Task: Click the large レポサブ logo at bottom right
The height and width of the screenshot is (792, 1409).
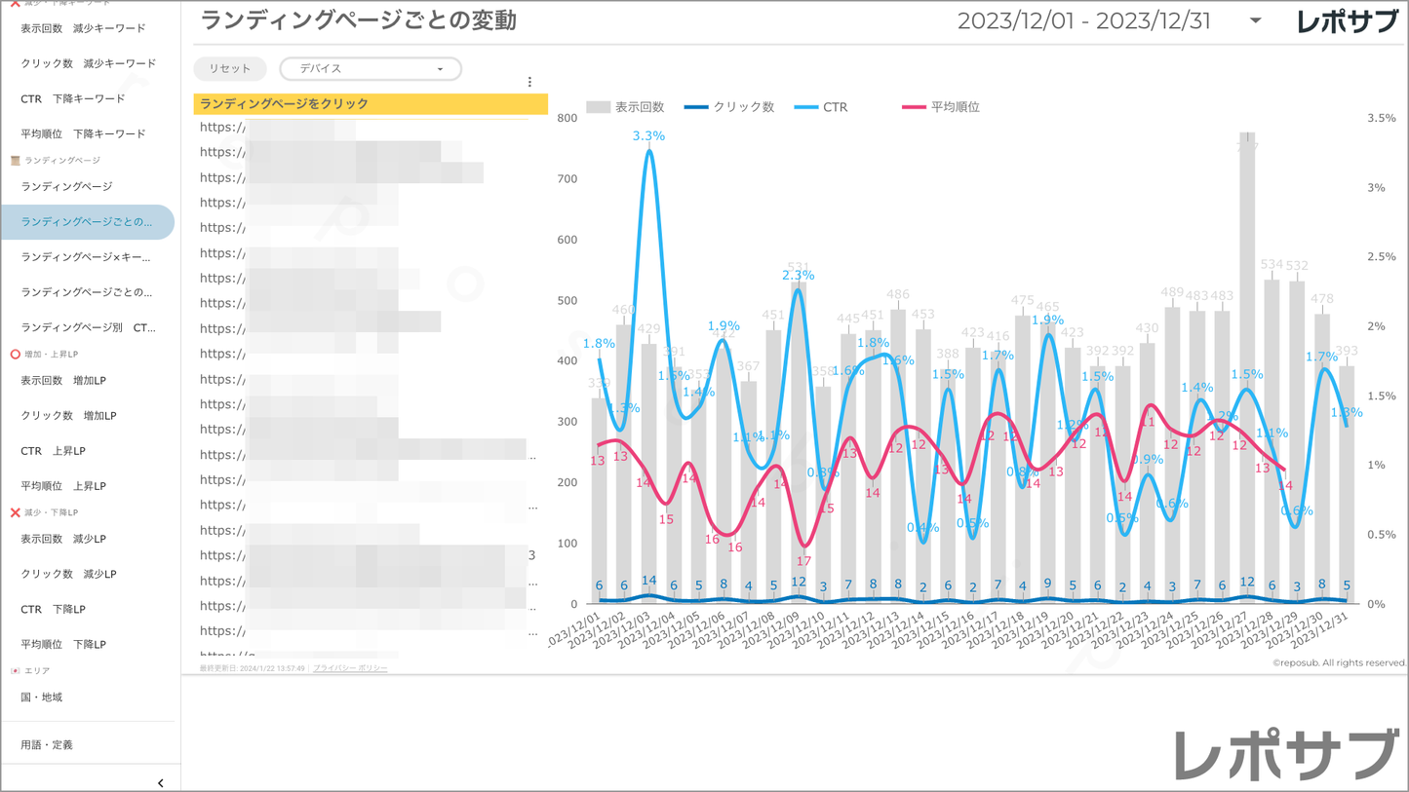Action: [x=1285, y=755]
